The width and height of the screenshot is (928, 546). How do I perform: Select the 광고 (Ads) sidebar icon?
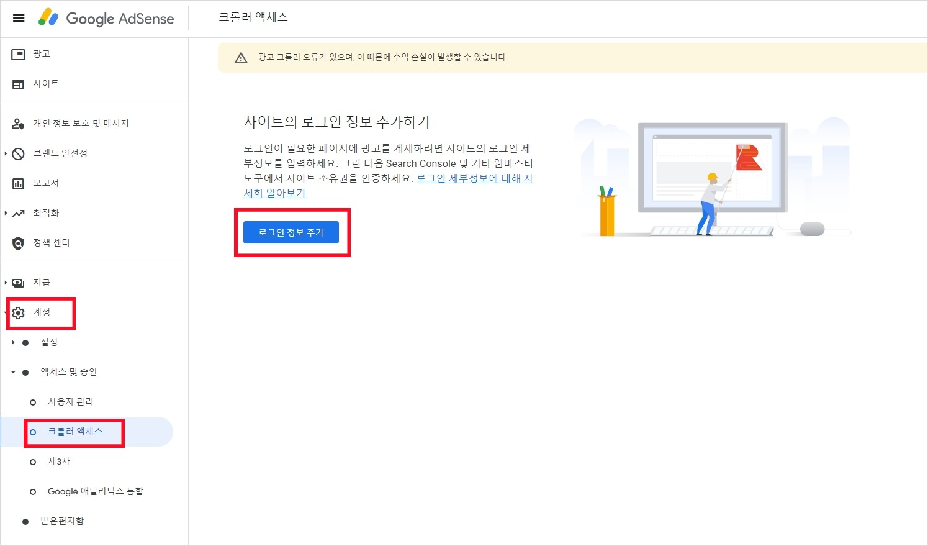tap(18, 53)
